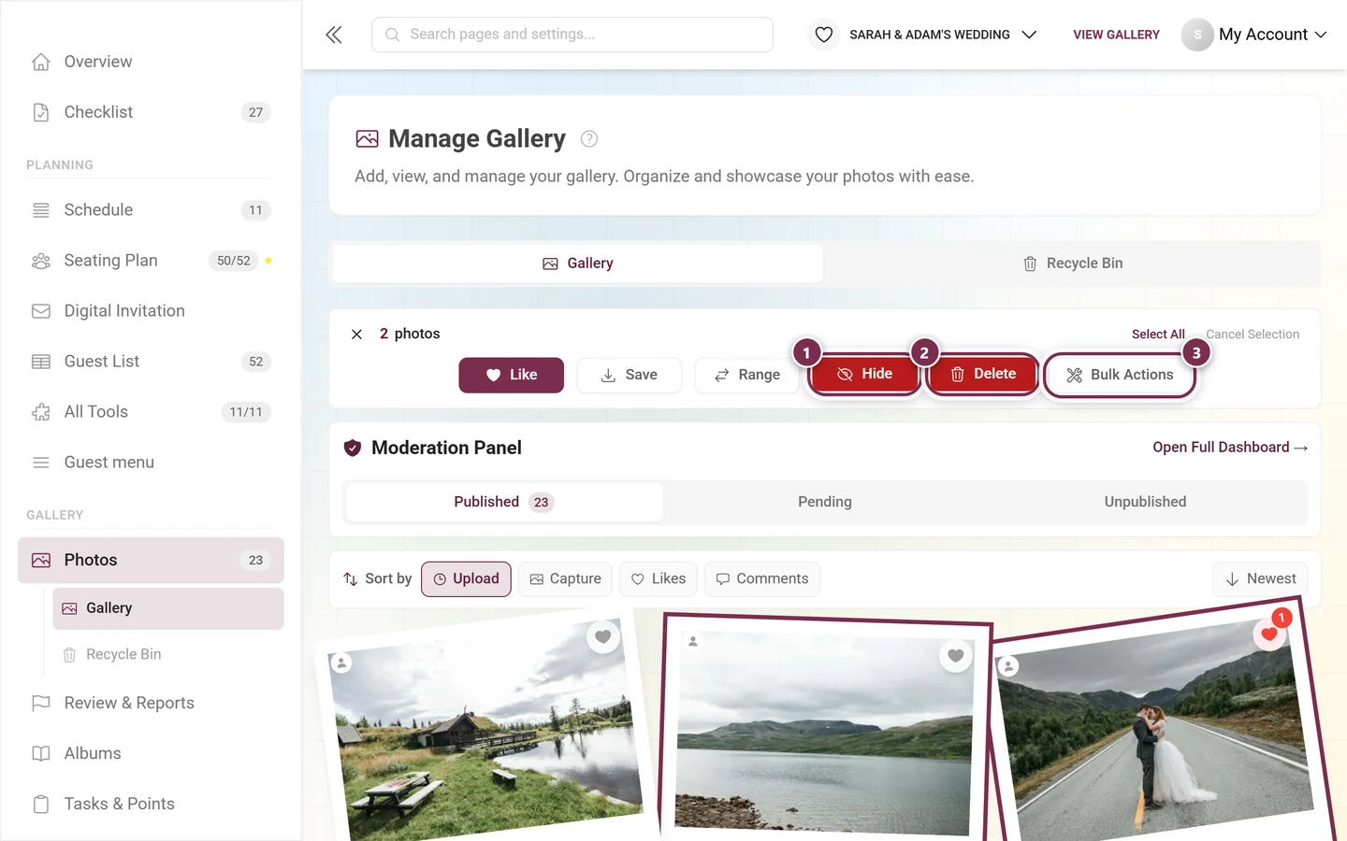Show the Pending moderation tab
The image size is (1347, 841).
(825, 502)
